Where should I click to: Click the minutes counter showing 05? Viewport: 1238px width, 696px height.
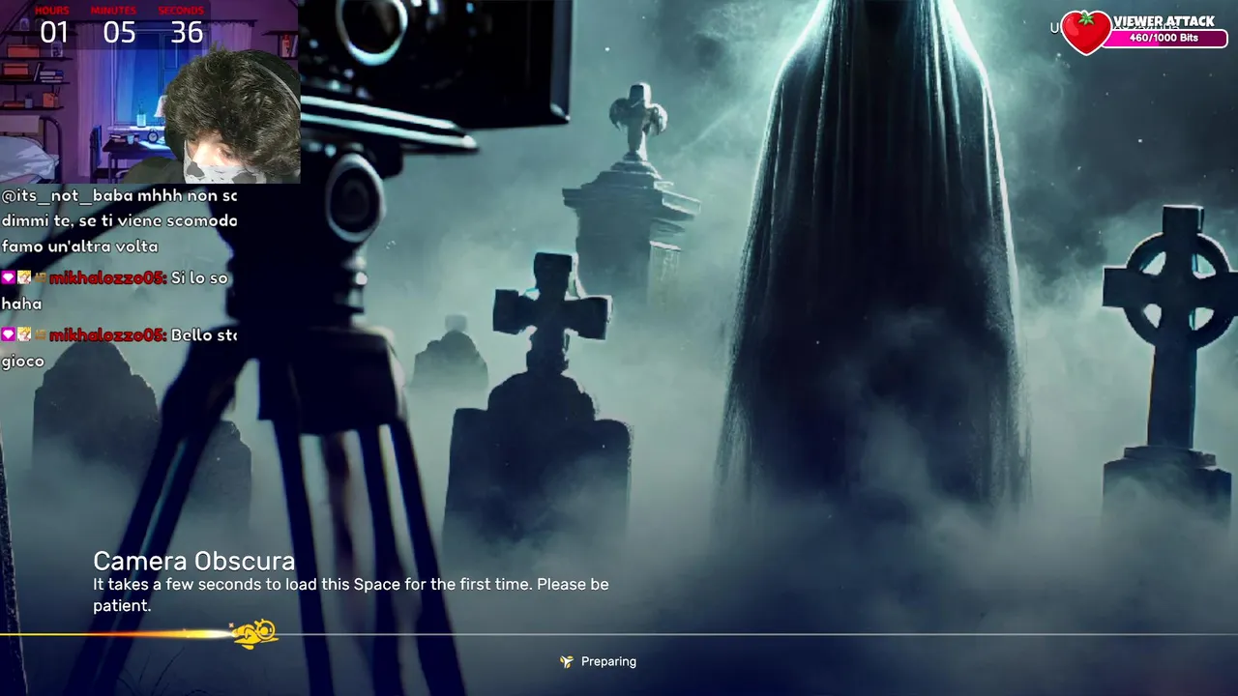(120, 33)
